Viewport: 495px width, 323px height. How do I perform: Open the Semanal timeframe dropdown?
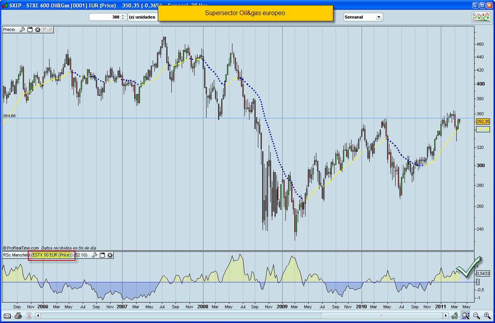(379, 17)
